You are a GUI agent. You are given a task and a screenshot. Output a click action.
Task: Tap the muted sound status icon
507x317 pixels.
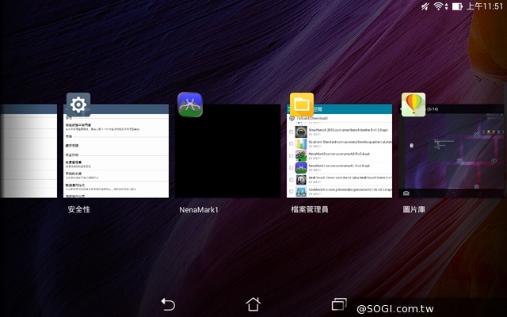[x=425, y=6]
